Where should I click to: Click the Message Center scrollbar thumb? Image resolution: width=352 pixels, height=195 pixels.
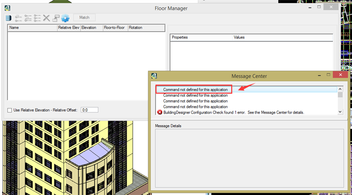pyautogui.click(x=340, y=95)
